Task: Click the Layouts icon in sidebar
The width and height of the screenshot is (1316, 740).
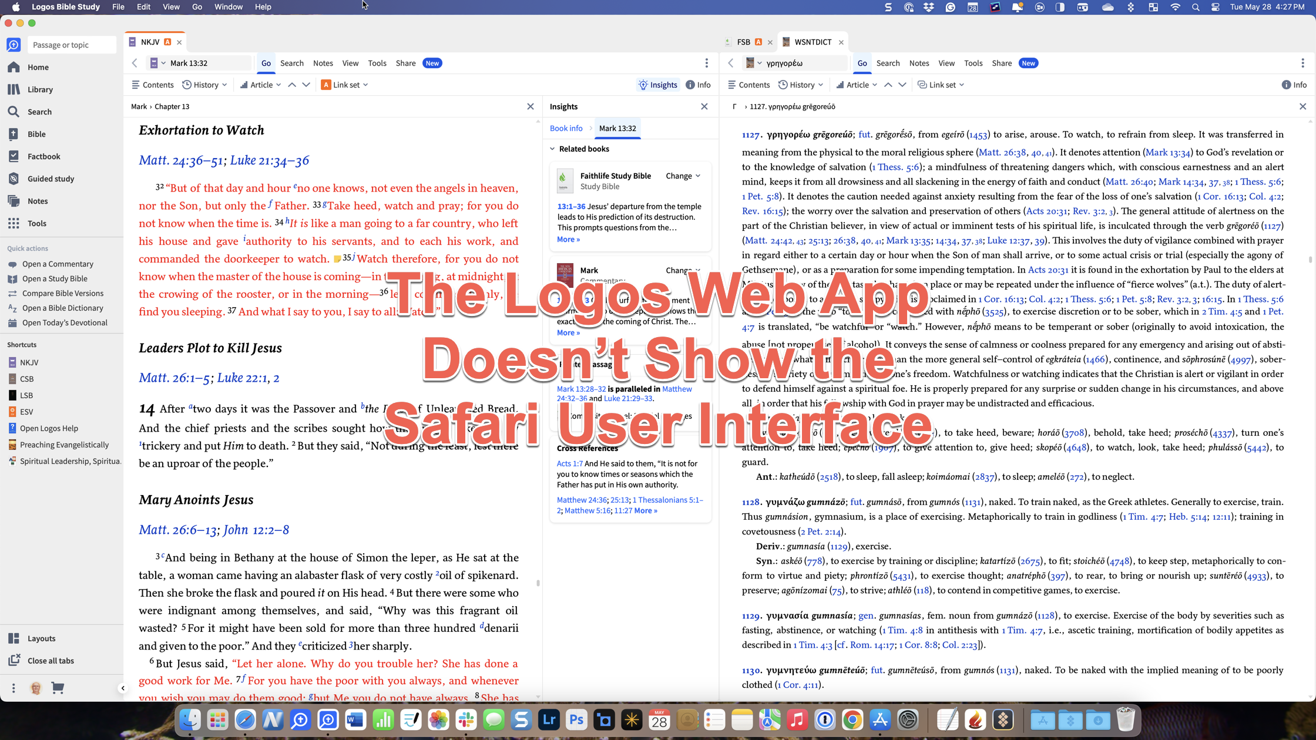Action: pyautogui.click(x=14, y=638)
